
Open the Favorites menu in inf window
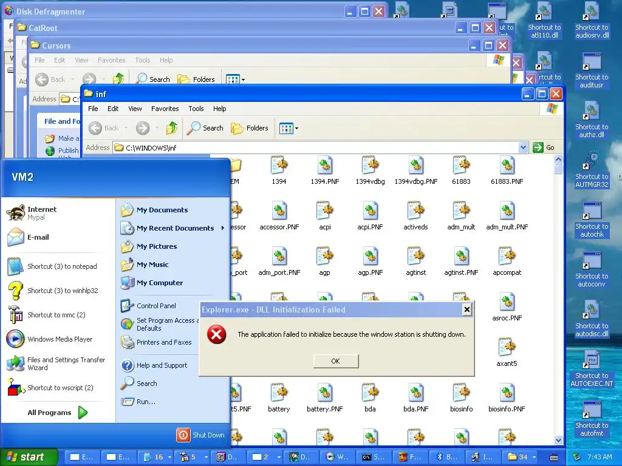click(165, 109)
